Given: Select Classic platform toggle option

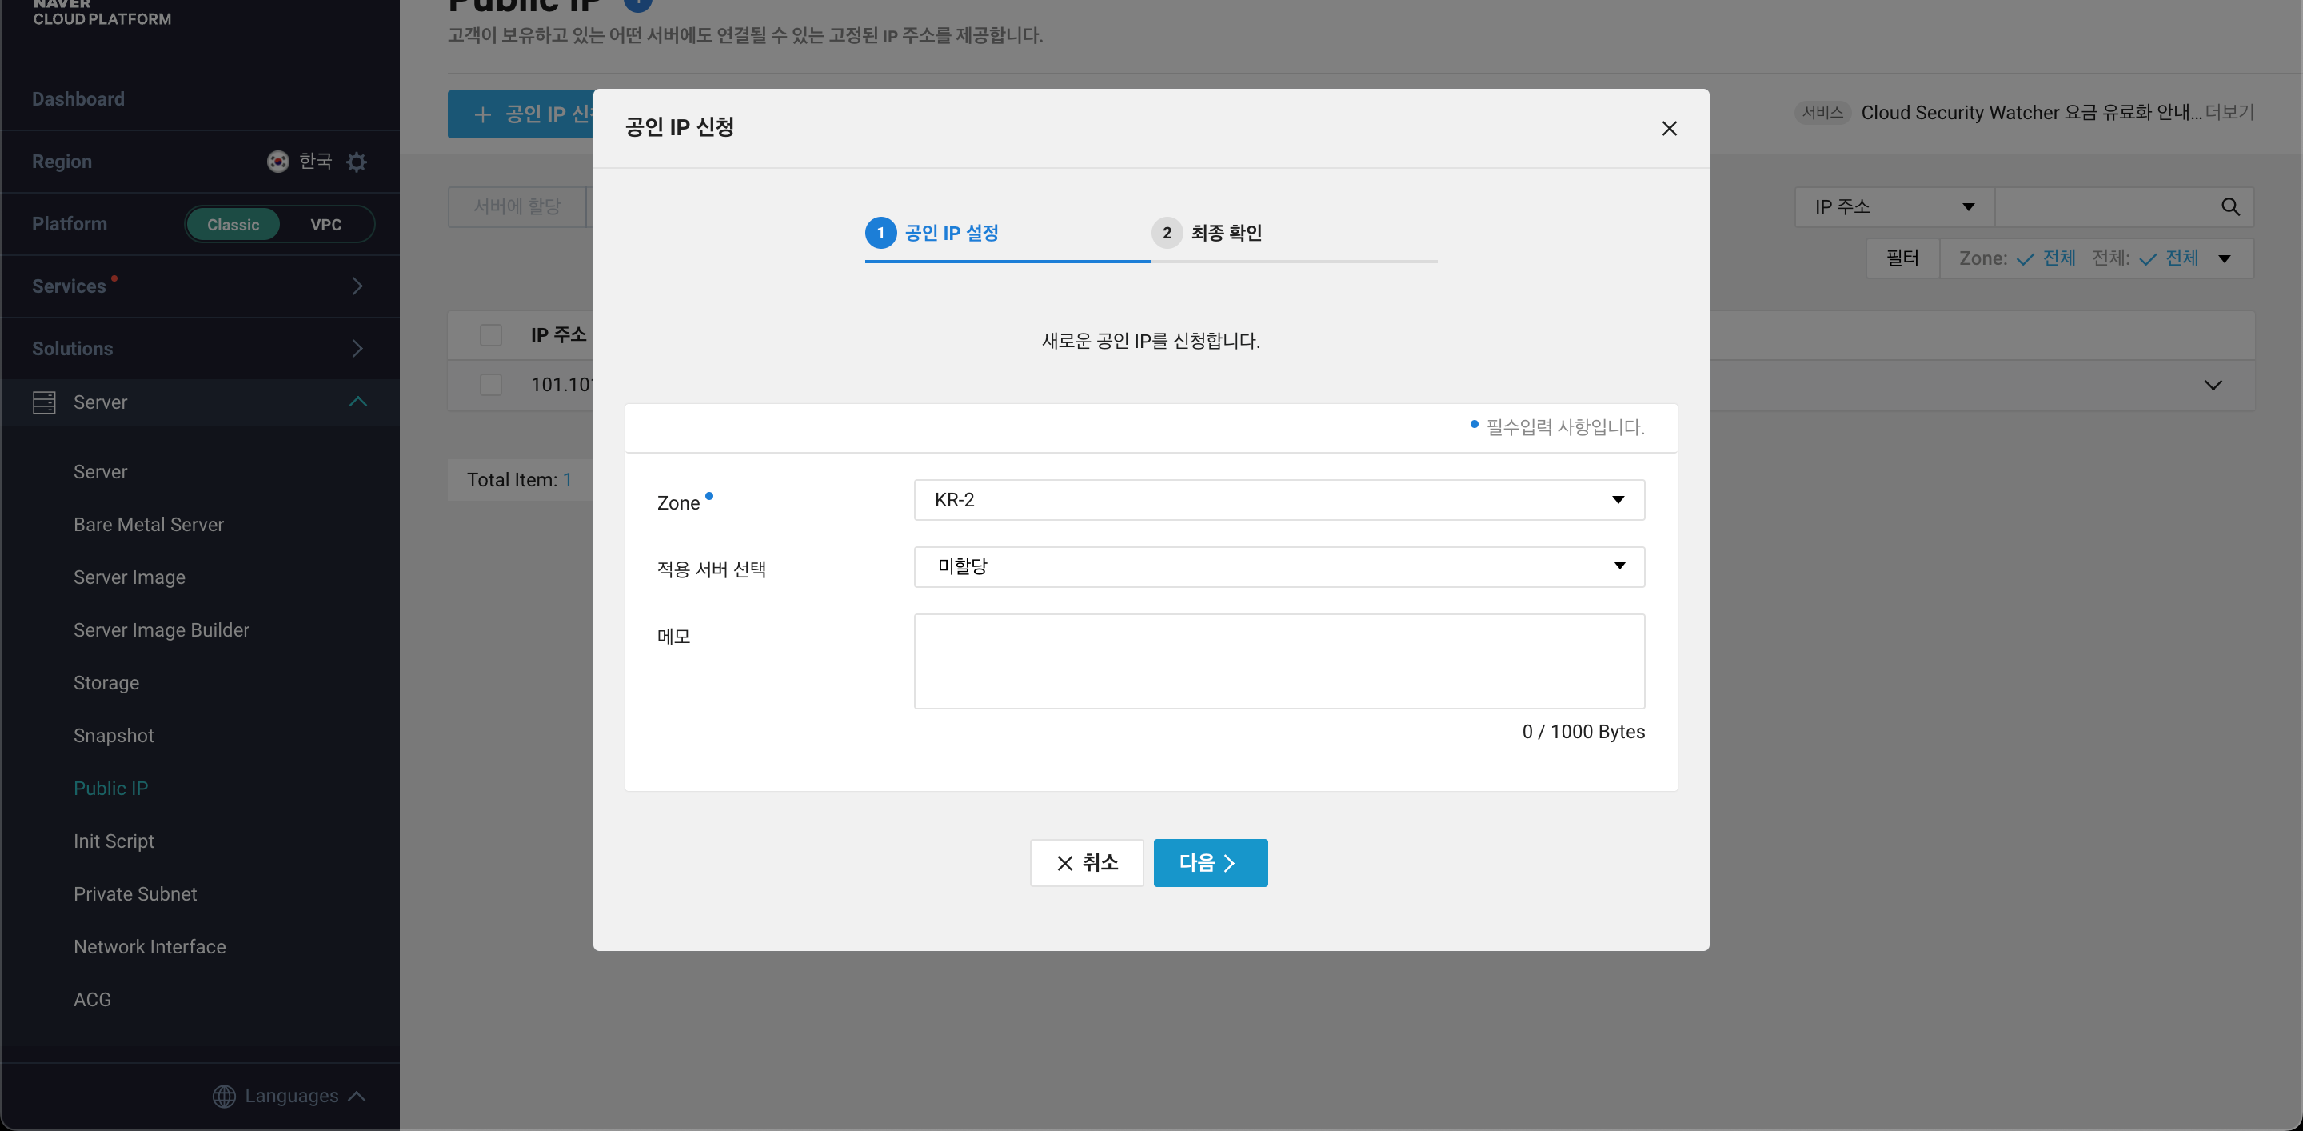Looking at the screenshot, I should (233, 225).
